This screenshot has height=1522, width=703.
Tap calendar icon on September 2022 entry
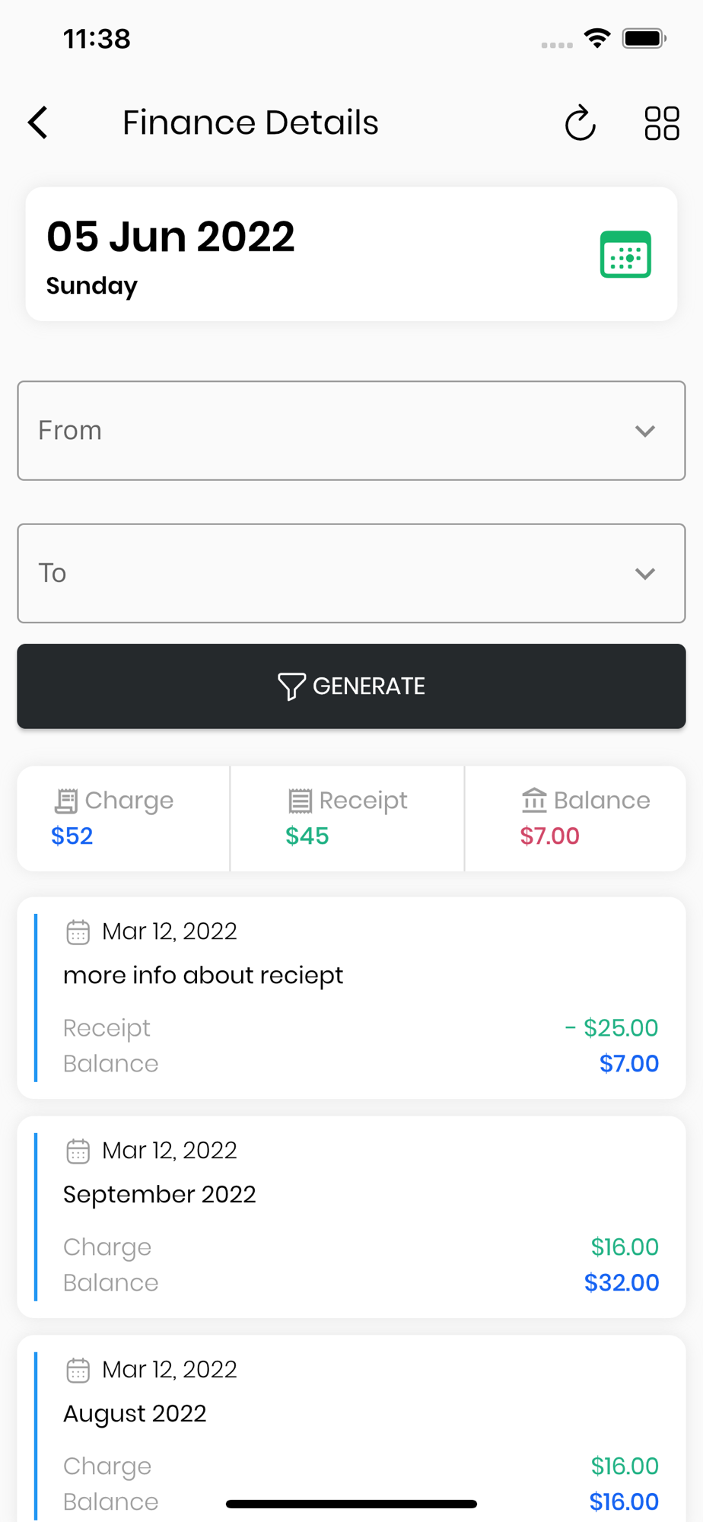(78, 1151)
